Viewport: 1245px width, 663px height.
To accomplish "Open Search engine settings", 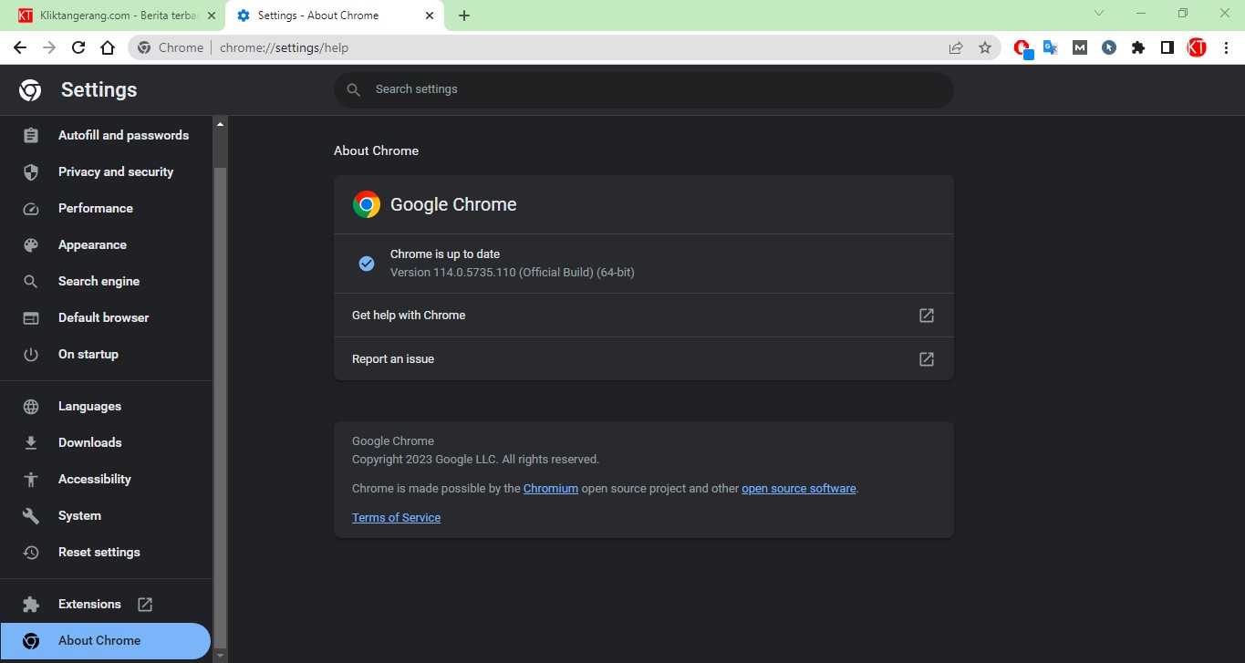I will click(x=106, y=281).
